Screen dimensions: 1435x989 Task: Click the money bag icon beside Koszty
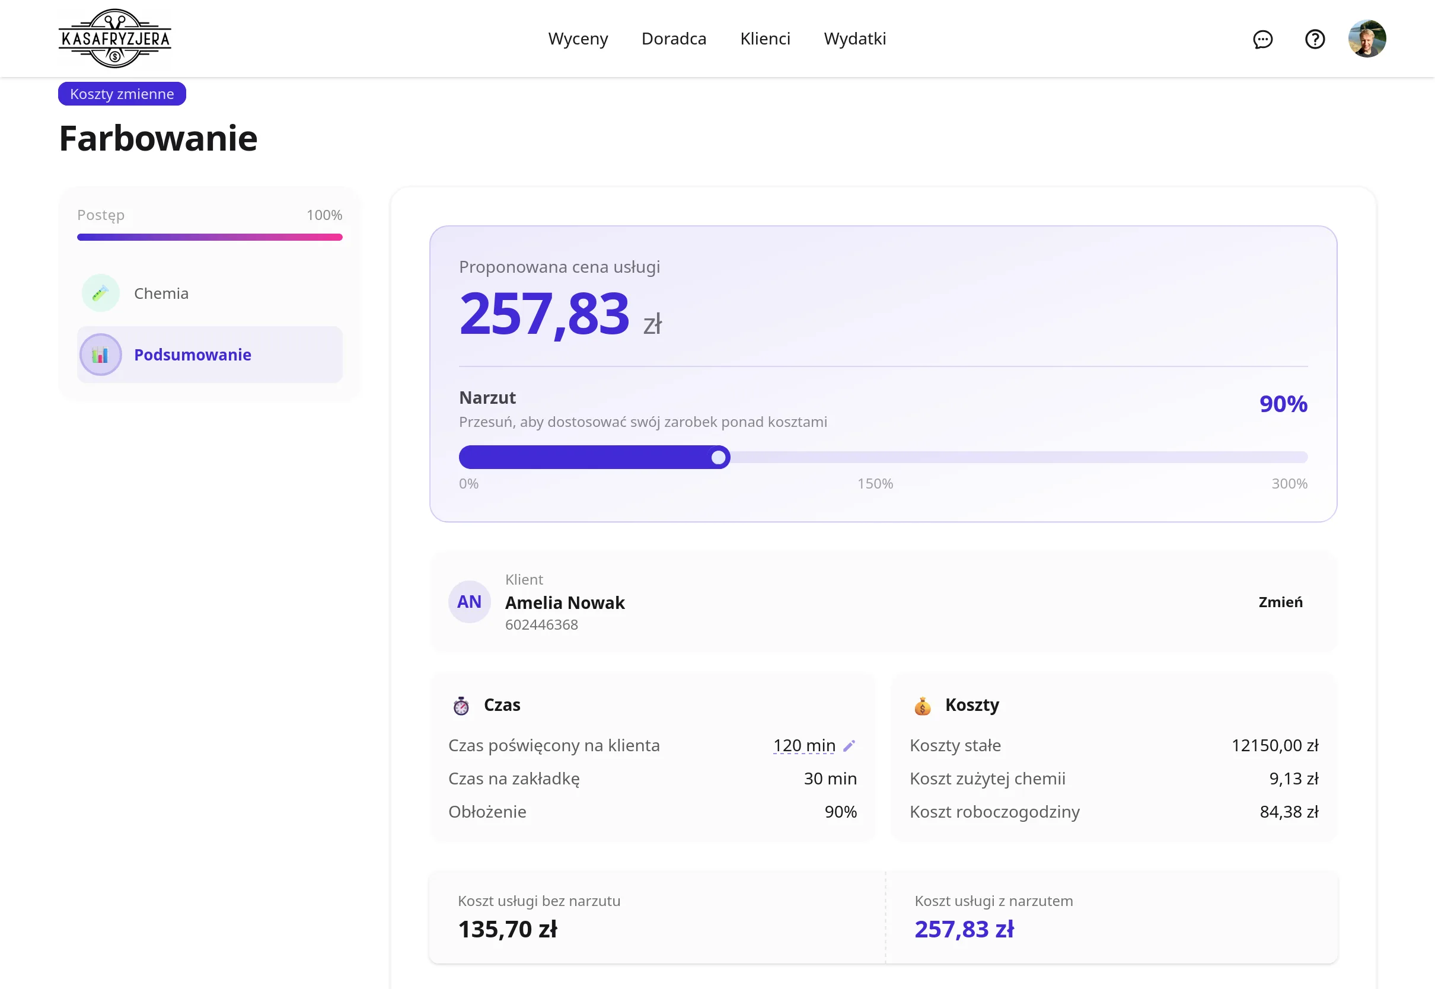tap(922, 705)
